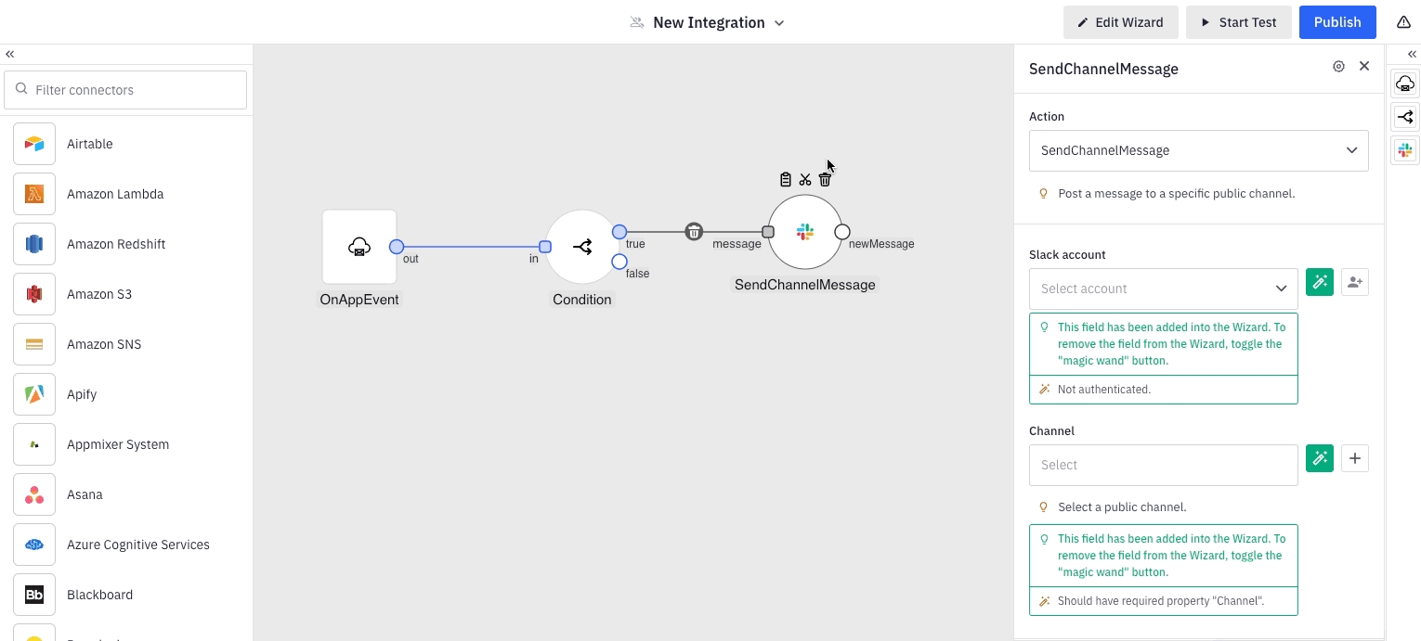Toggle magic wand for Channel field
Image resolution: width=1421 pixels, height=641 pixels.
point(1320,458)
